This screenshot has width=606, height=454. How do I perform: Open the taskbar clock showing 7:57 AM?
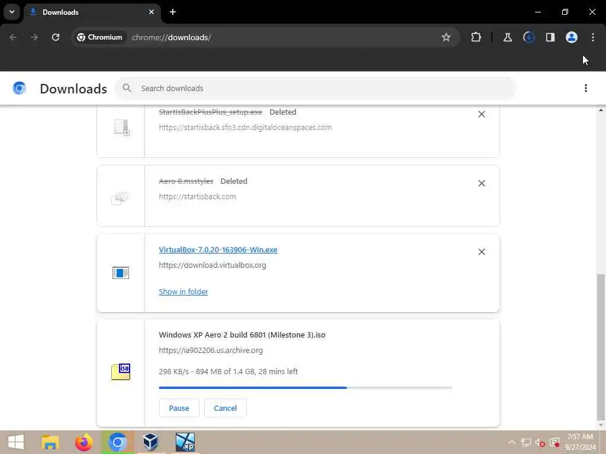coord(580,442)
